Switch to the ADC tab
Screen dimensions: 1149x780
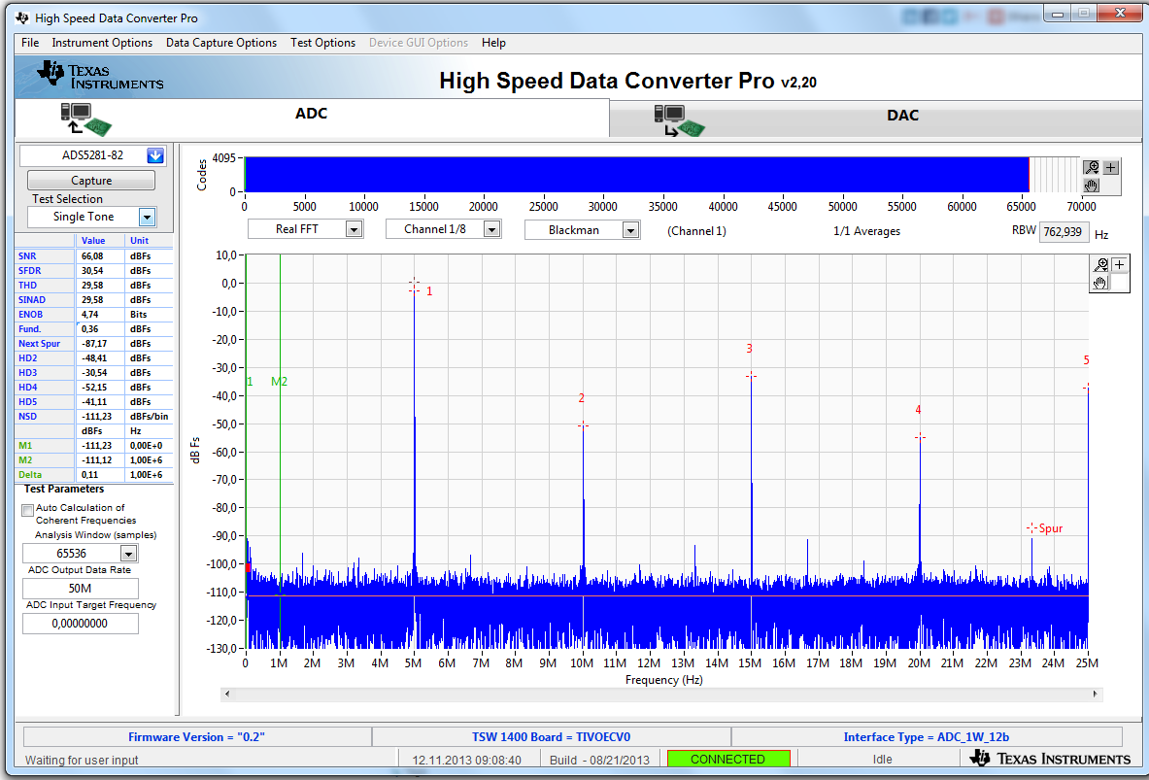click(x=312, y=118)
